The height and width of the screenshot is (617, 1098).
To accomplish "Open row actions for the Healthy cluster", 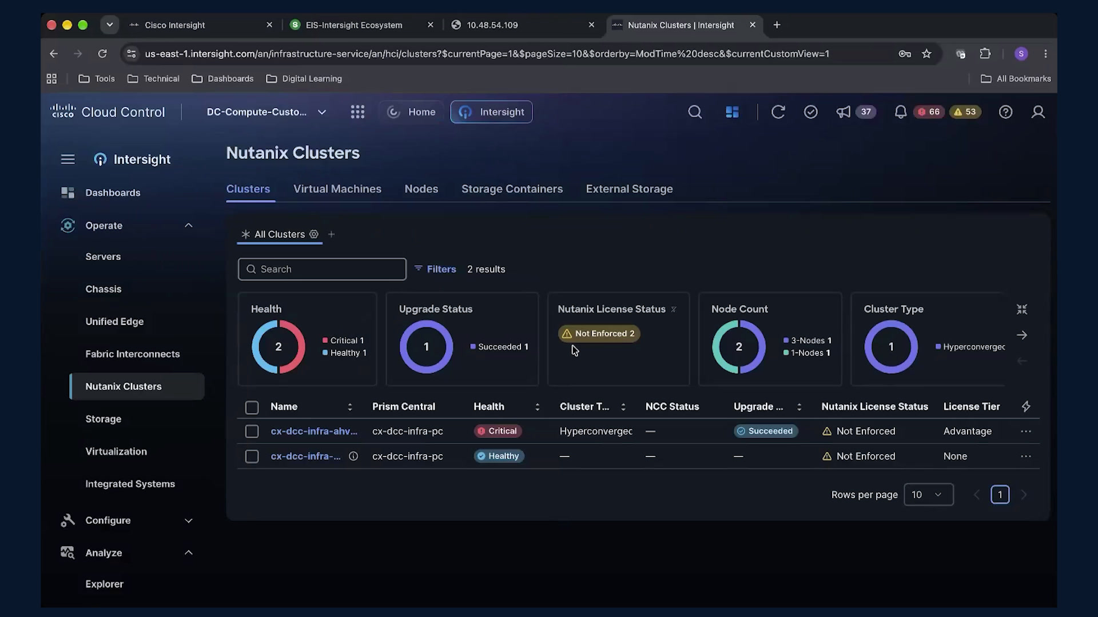I will click(x=1026, y=456).
